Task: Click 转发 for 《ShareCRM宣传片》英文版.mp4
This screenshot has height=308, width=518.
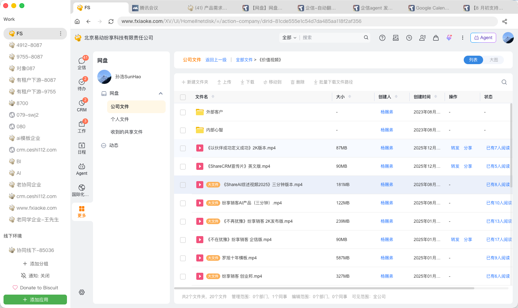Action: click(x=455, y=166)
